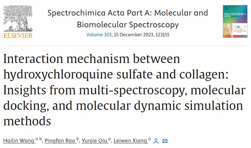Go to the Volume 303 link
251x148 pixels.
(x=99, y=34)
